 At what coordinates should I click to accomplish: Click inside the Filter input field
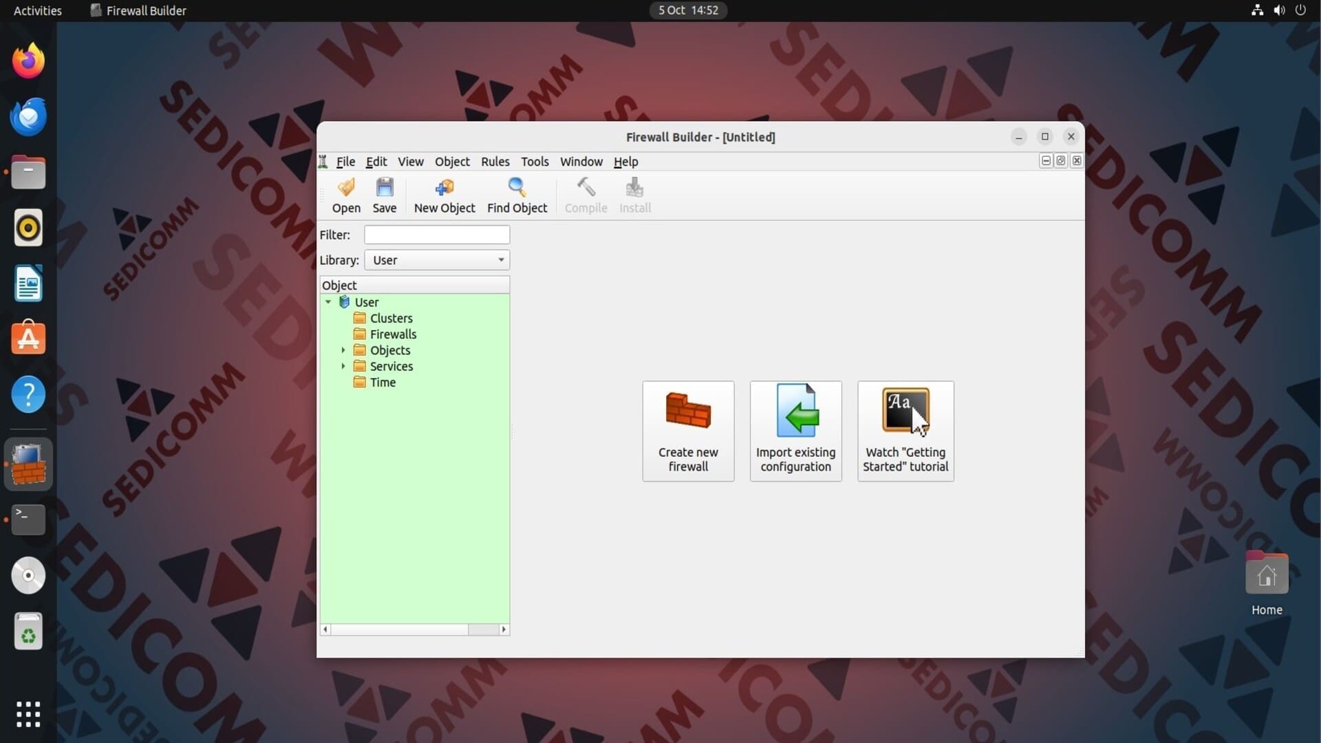click(437, 235)
